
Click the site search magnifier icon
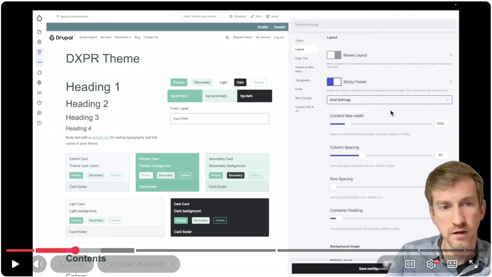227,37
